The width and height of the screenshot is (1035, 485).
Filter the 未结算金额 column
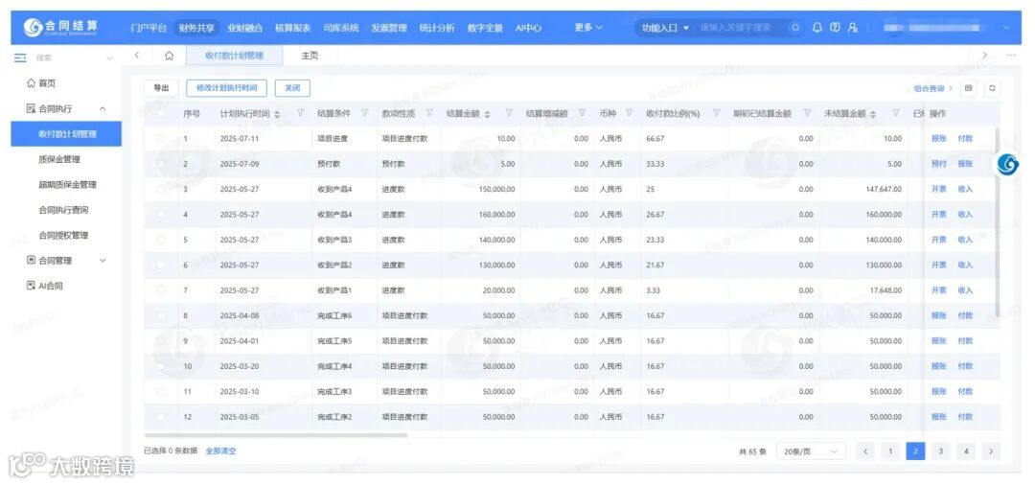click(x=895, y=113)
